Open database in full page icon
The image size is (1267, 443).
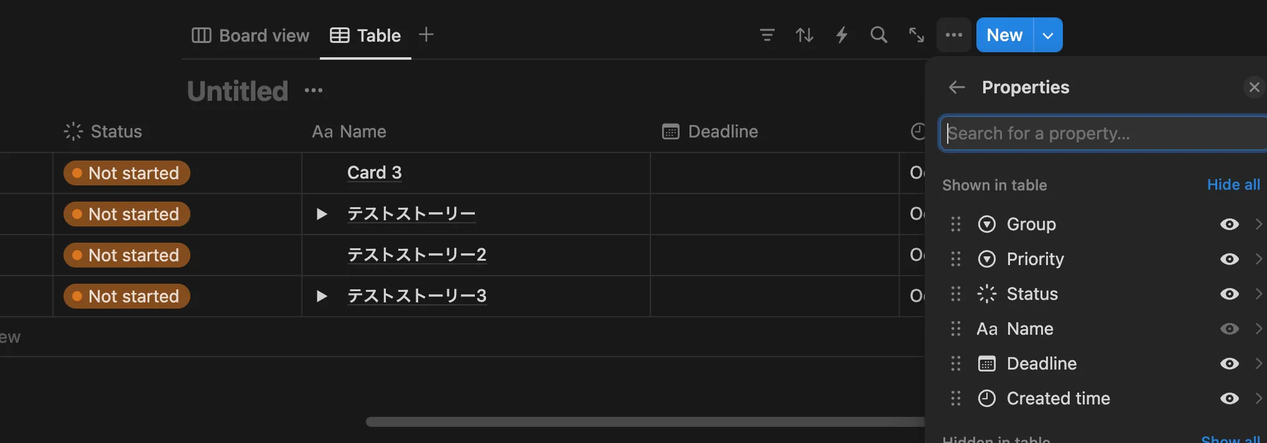[x=916, y=35]
